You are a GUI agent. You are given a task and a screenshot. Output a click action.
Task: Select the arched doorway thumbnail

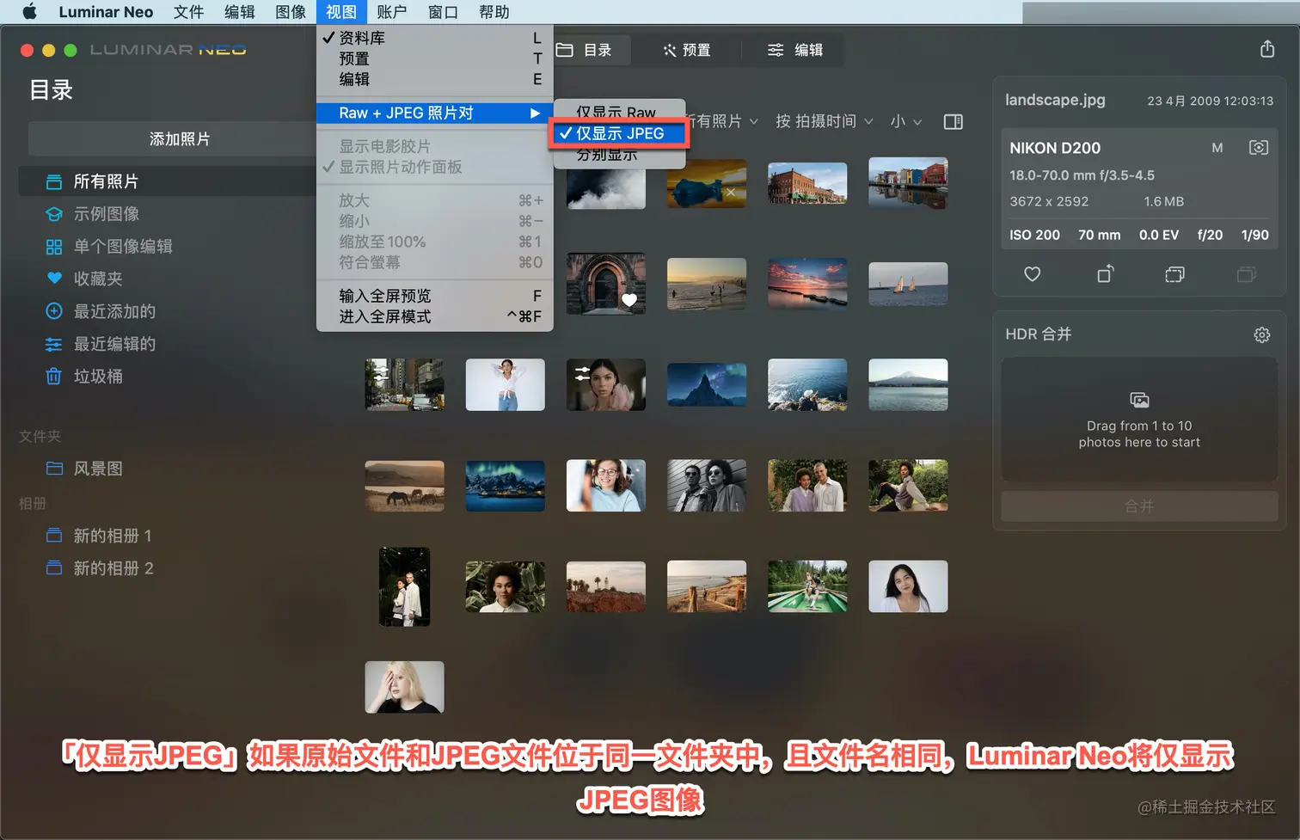(606, 283)
